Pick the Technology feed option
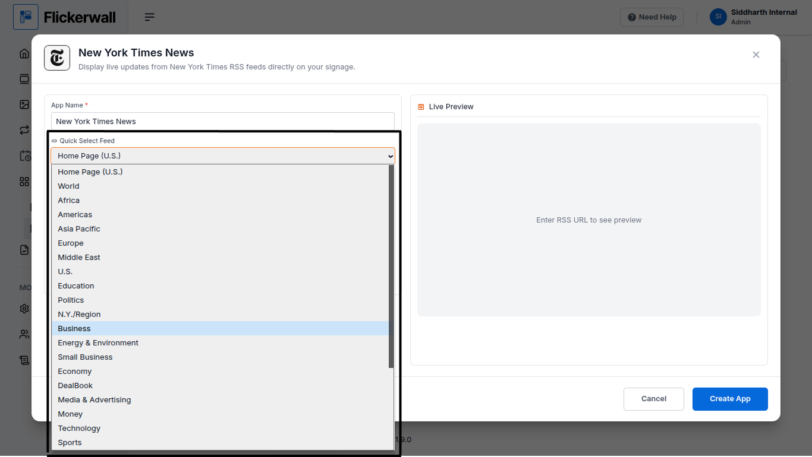The width and height of the screenshot is (812, 457). (220, 428)
